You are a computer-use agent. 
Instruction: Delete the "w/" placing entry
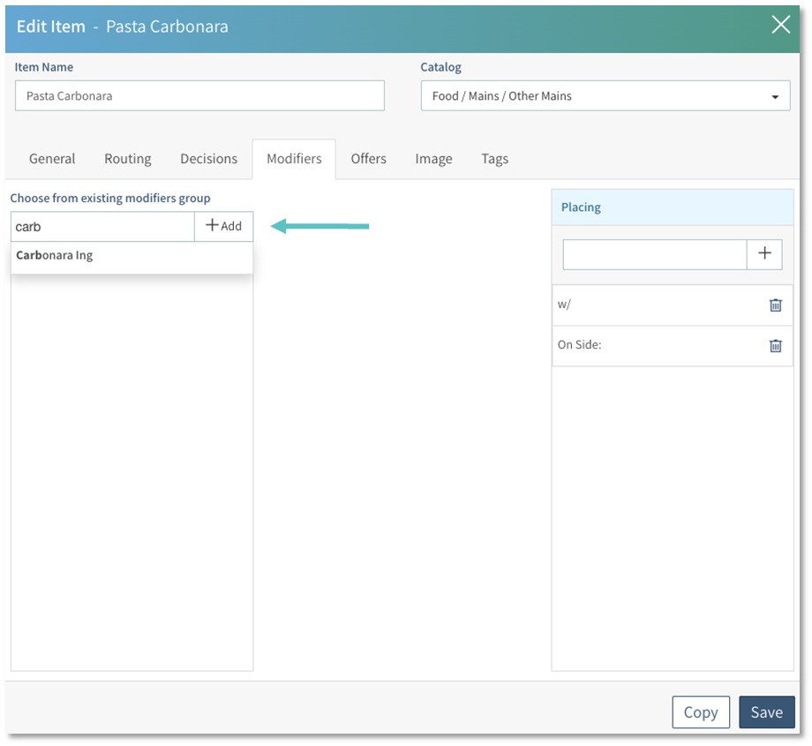point(775,305)
